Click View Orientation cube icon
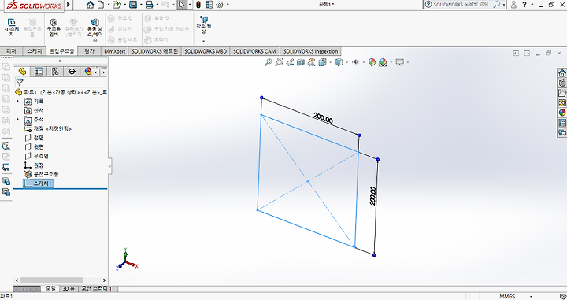This screenshot has width=567, height=300. point(323,62)
